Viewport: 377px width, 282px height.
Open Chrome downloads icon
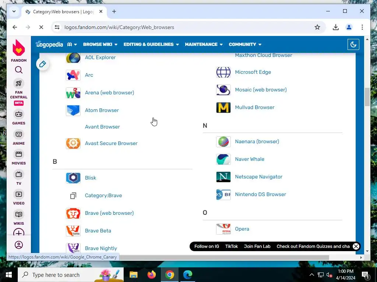click(336, 27)
